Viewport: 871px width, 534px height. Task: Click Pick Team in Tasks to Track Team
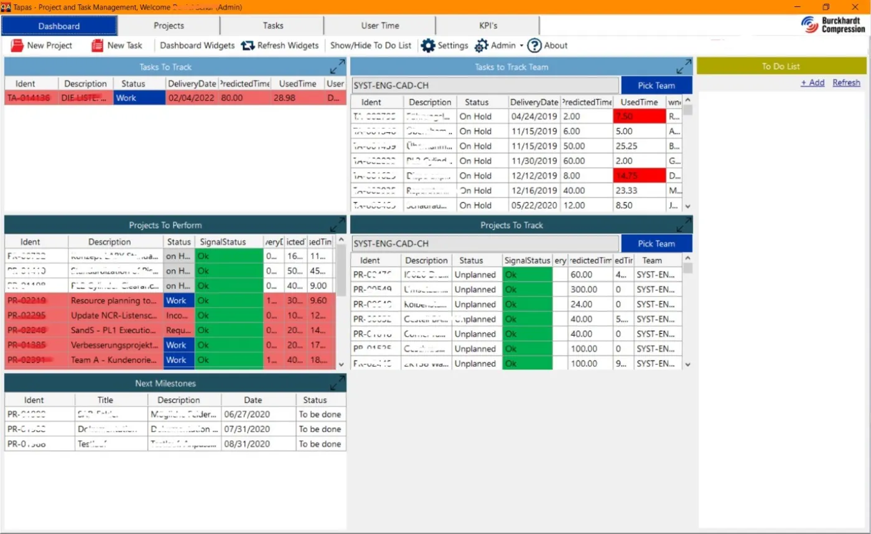coord(656,86)
